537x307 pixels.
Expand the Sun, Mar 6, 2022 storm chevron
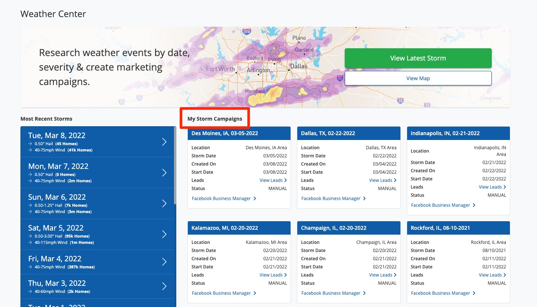[164, 203]
